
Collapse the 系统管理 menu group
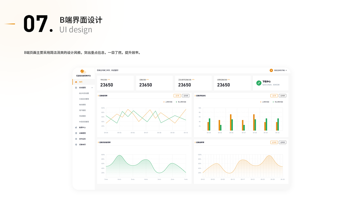pos(92,87)
